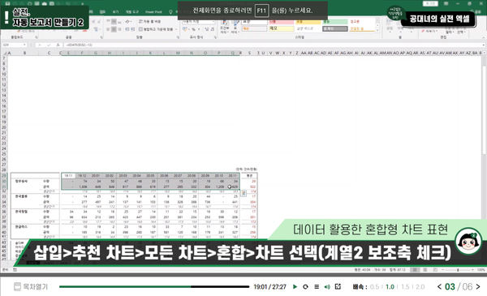
Task: Click the insert function fx icon
Action: tap(58, 45)
